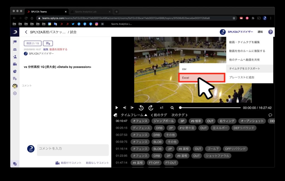Click the round avatar icon in the sidebar
Image resolution: width=285 pixels, height=181 pixels.
(15, 86)
